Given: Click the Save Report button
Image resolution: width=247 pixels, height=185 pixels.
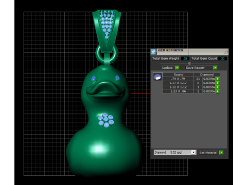Looking at the screenshot, I should [x=199, y=68].
